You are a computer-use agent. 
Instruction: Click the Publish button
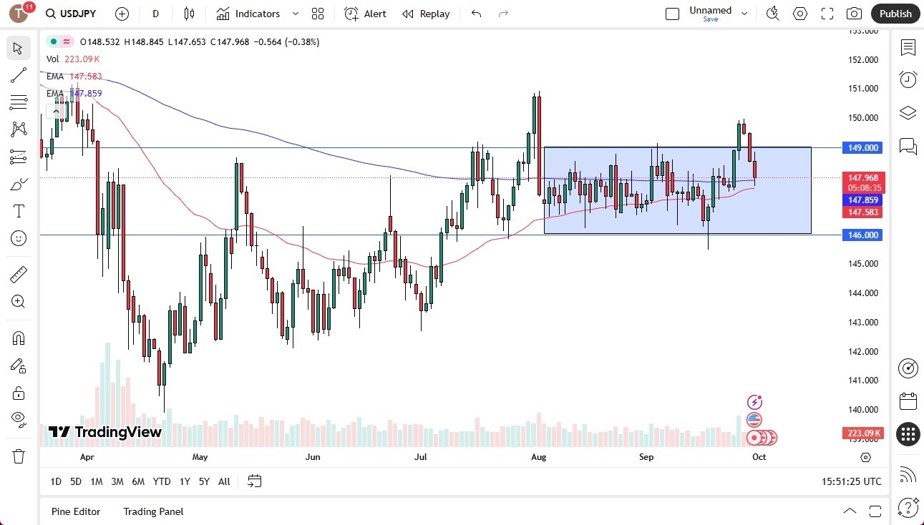click(x=895, y=14)
